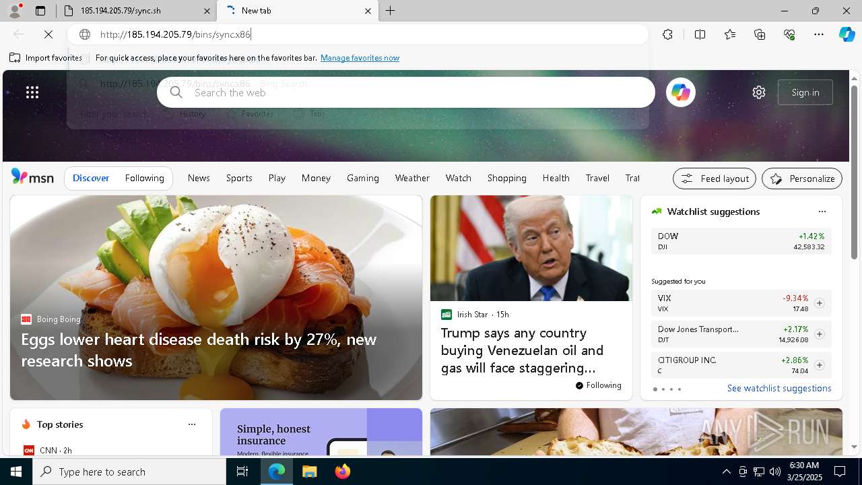Open the Windows Start menu
This screenshot has height=485, width=862.
(16, 472)
